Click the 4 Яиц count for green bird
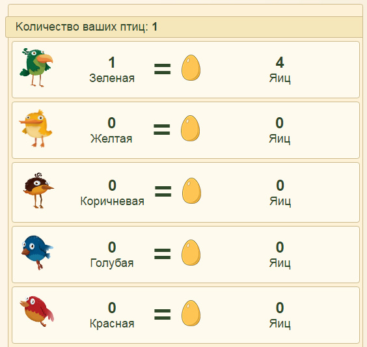367x347 pixels. pos(280,70)
